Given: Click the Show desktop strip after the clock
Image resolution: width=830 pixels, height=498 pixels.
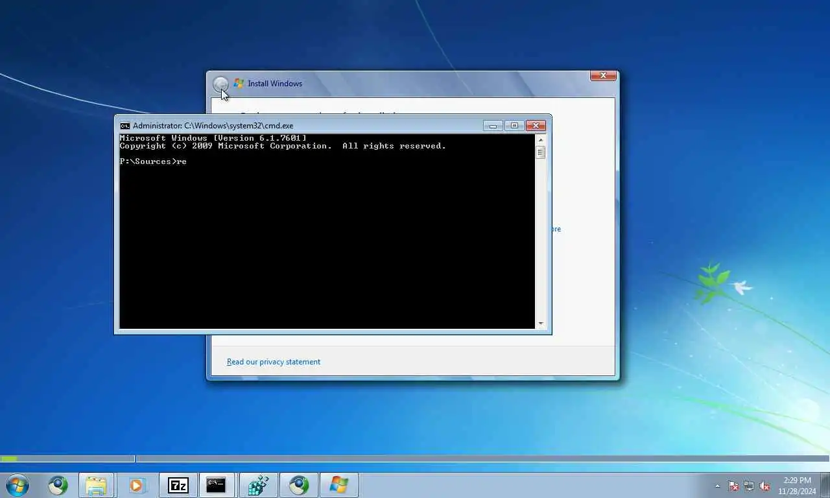Looking at the screenshot, I should point(825,485).
